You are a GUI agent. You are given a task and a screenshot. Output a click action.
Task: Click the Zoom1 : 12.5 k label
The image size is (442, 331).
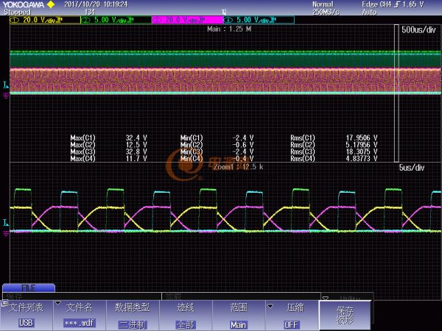238,167
